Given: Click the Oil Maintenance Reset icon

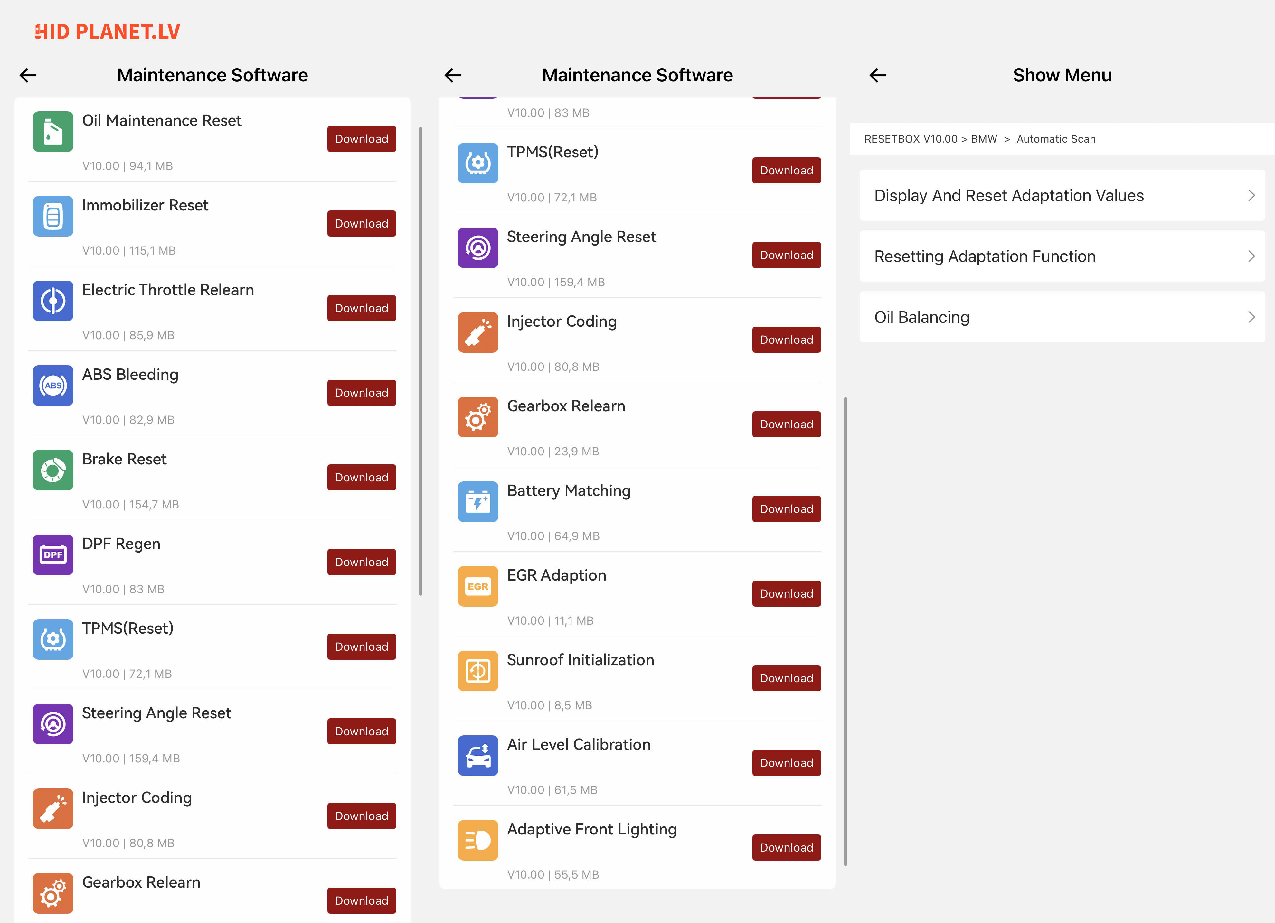Looking at the screenshot, I should [53, 131].
